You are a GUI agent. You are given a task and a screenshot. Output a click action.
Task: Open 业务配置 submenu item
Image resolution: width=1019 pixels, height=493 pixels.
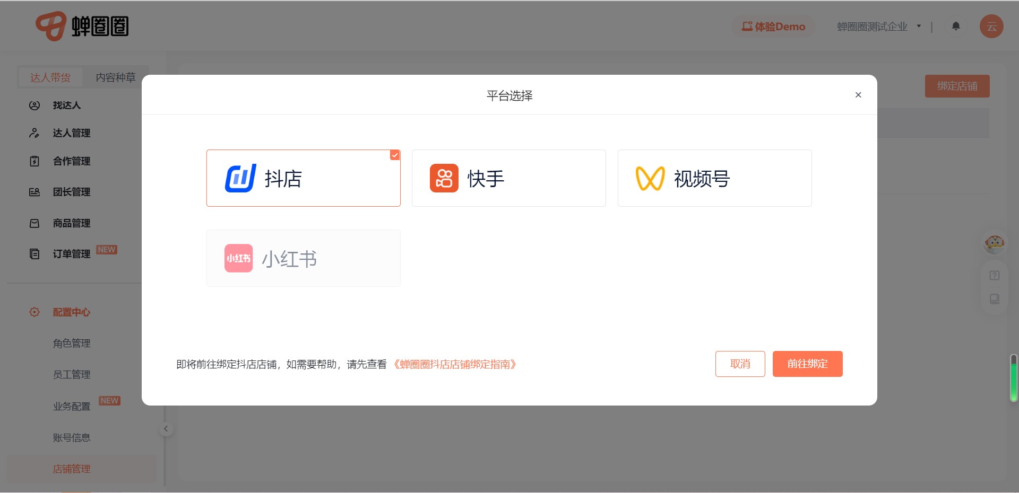click(x=72, y=407)
